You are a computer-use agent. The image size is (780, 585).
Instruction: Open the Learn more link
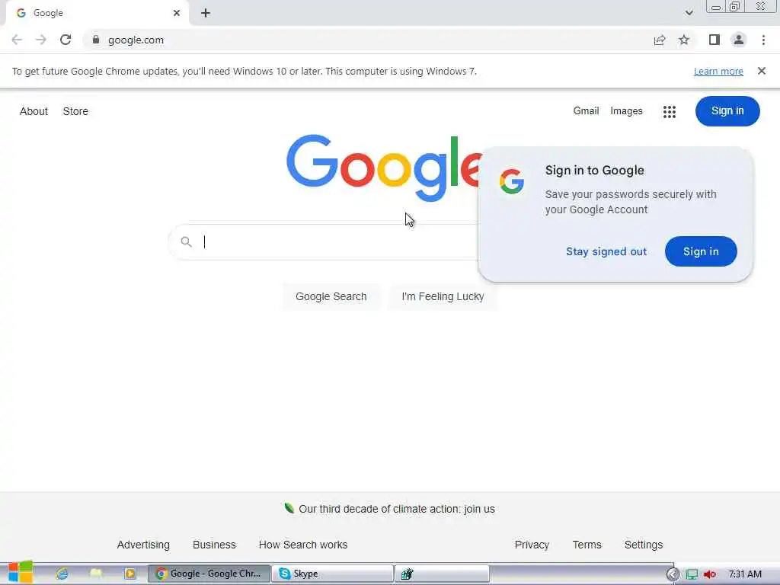tap(718, 71)
